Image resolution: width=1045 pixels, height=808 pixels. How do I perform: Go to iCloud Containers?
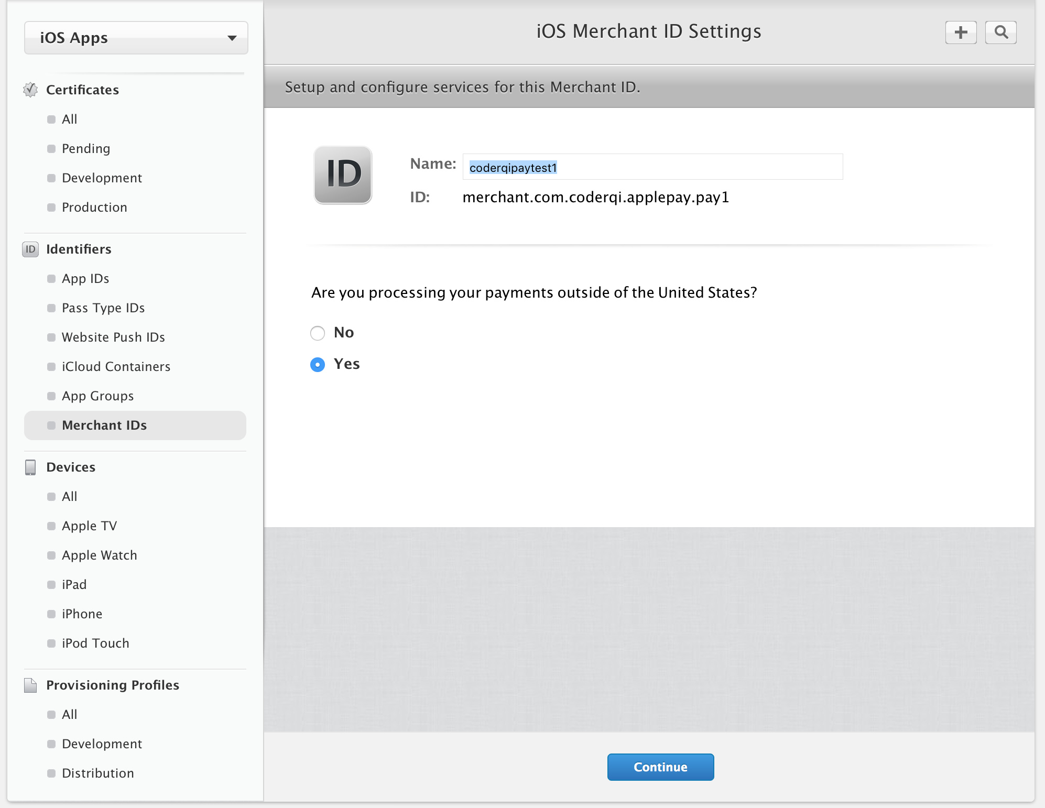pyautogui.click(x=116, y=366)
